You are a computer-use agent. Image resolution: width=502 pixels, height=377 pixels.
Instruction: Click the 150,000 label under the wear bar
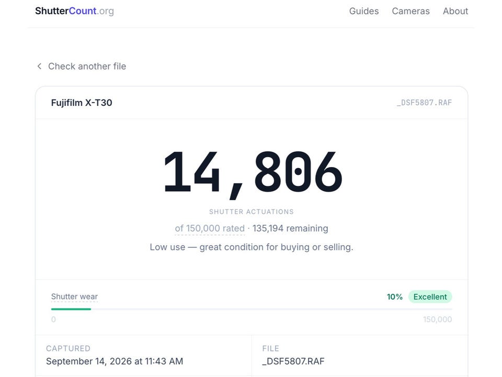[x=437, y=319]
